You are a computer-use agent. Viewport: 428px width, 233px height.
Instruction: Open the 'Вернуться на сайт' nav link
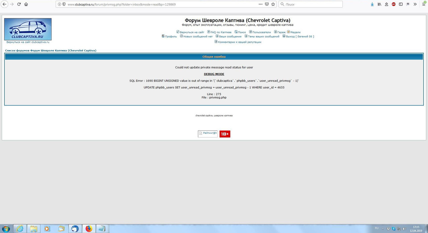(192, 32)
